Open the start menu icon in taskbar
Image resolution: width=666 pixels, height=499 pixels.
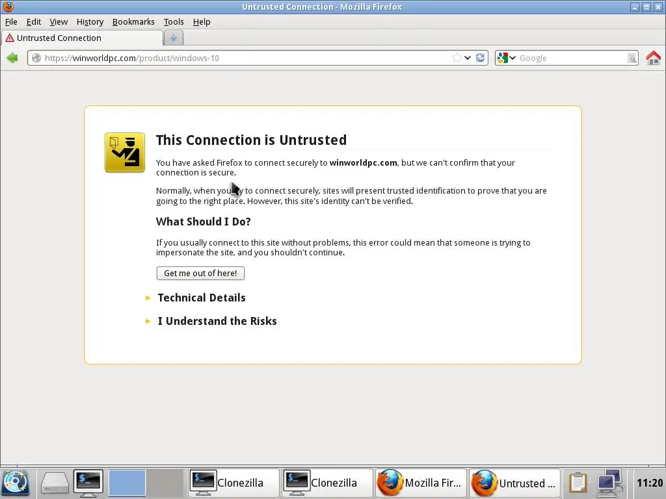pos(16,483)
